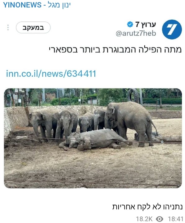Toggle the במעקב following button
This screenshot has height=223, width=185.
click(x=33, y=27)
